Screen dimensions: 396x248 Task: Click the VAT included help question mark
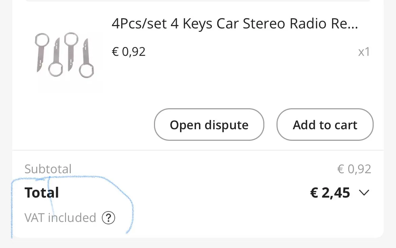109,218
